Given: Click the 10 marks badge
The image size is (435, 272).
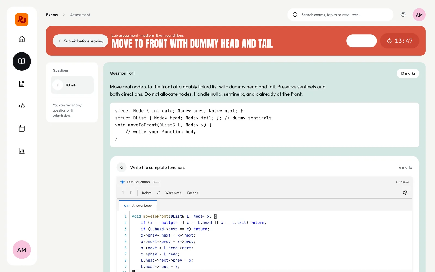Looking at the screenshot, I should click(408, 73).
